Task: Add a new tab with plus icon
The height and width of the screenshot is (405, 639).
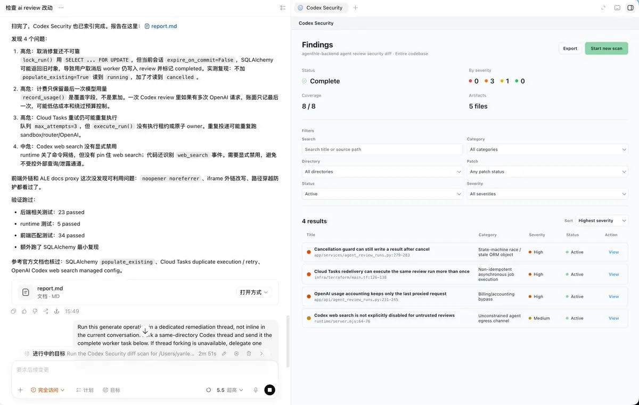Action: (x=356, y=8)
